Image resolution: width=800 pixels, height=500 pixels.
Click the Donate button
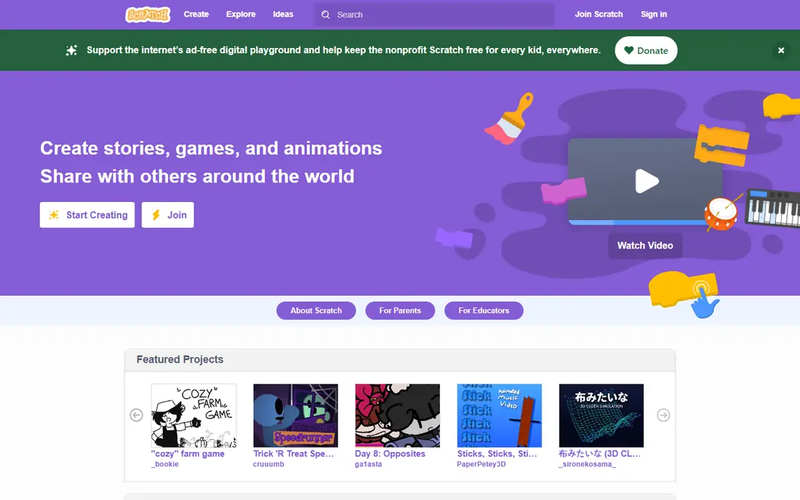646,50
